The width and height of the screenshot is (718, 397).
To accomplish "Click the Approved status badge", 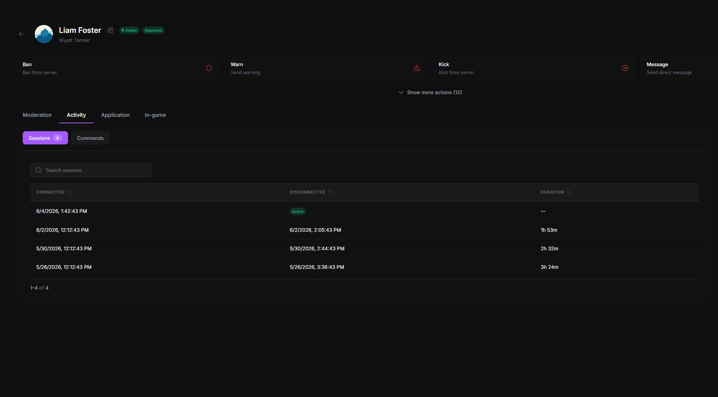I will pyautogui.click(x=153, y=30).
